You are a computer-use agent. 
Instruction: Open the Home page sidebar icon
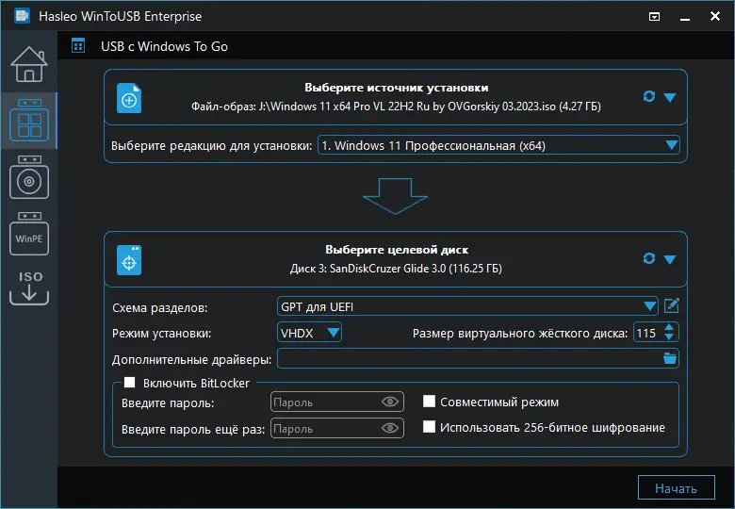pos(29,64)
